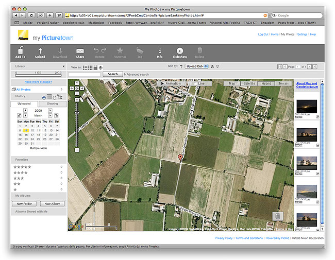Screen dimensions: 335x260
Task: Switch map to Hybrid view
Action: tap(266, 83)
